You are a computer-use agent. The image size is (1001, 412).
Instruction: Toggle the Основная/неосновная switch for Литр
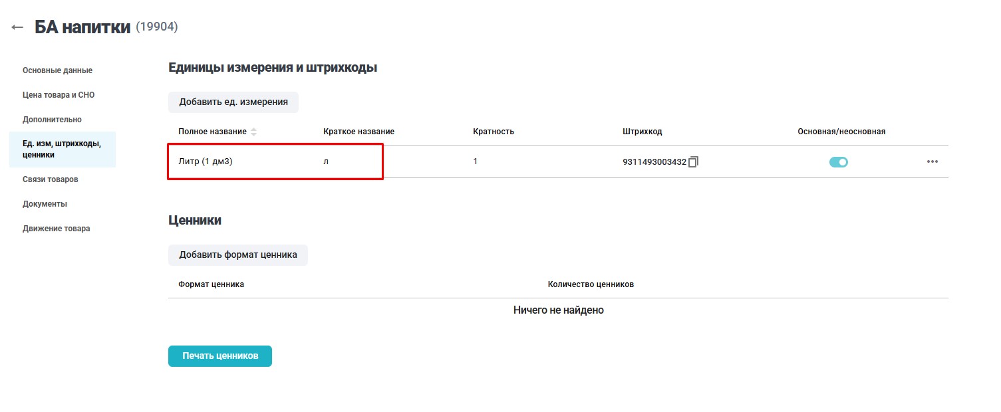(x=839, y=161)
